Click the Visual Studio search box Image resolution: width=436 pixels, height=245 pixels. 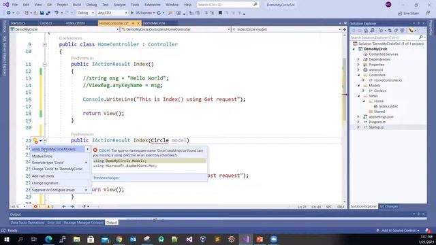pyautogui.click(x=228, y=5)
